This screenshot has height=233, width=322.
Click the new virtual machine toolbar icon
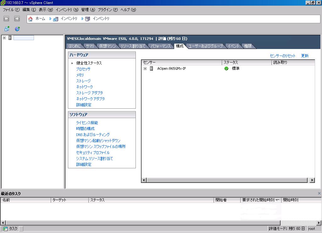pyautogui.click(x=7, y=29)
